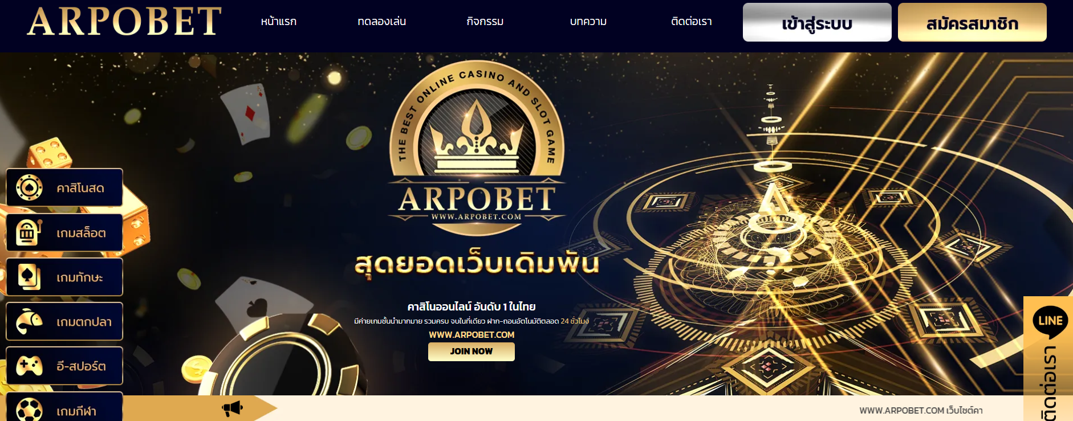Viewport: 1073px width, 421px height.
Task: Click the slot machine icon for เกมสล็อต
Action: click(29, 232)
